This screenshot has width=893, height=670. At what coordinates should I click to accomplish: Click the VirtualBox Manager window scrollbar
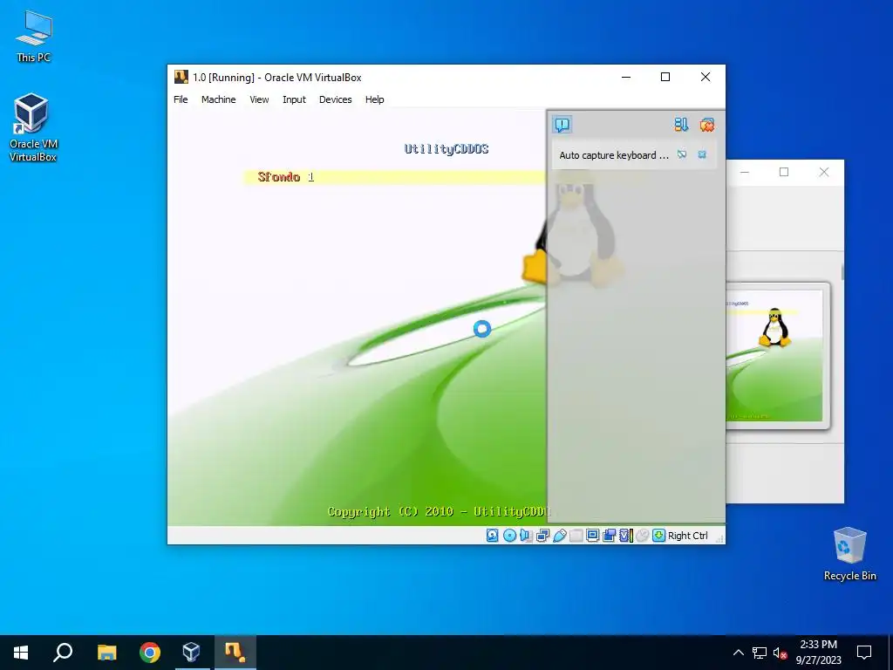point(842,272)
